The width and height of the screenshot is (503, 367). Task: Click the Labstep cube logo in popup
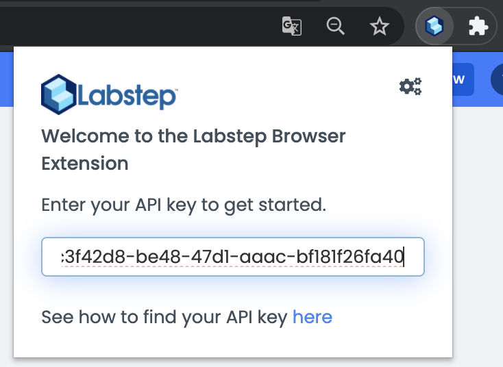[59, 94]
